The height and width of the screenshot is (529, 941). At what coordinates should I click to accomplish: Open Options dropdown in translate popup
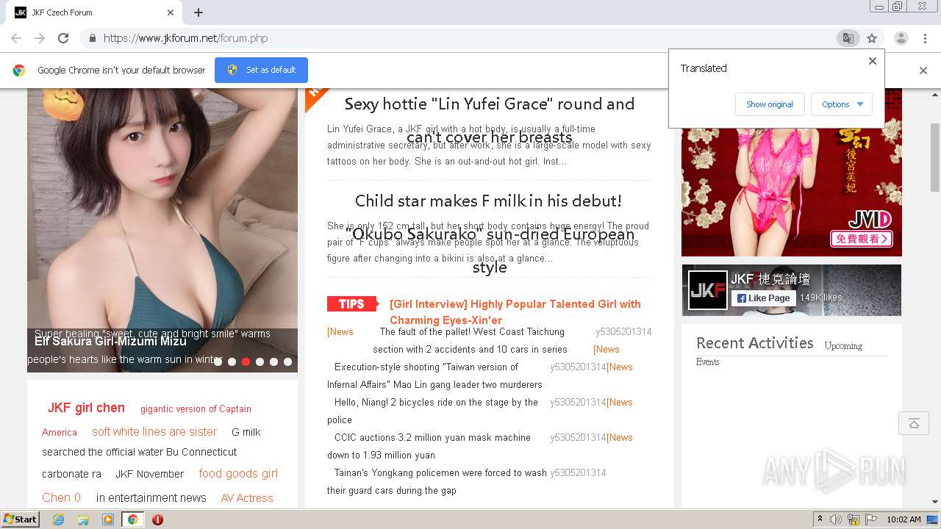842,104
